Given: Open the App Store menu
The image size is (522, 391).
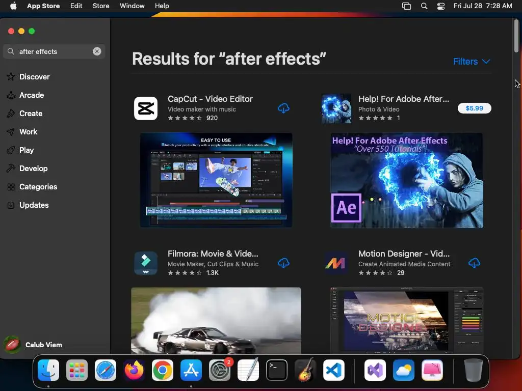Looking at the screenshot, I should [x=43, y=6].
